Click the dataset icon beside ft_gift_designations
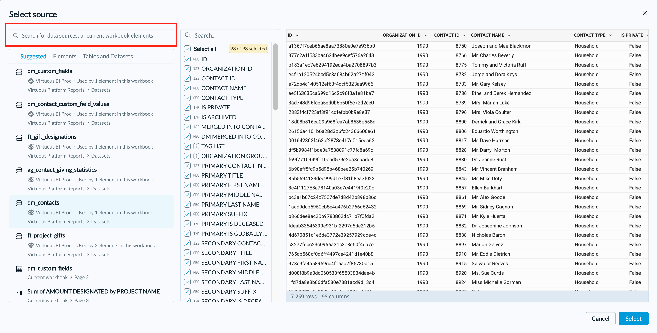Screen dimensions: 657x333 [19, 138]
